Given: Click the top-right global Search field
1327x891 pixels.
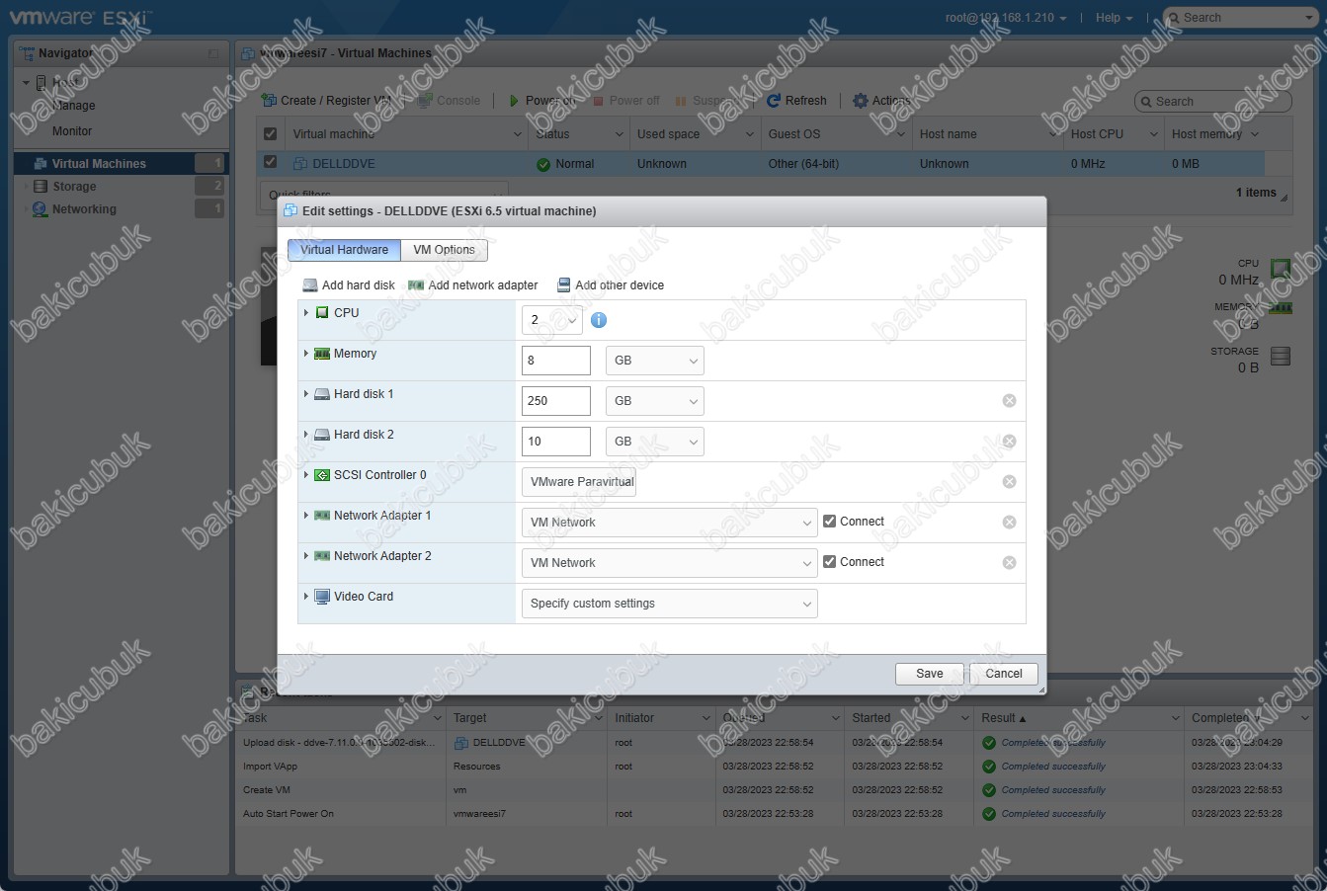Looking at the screenshot, I should [x=1239, y=18].
